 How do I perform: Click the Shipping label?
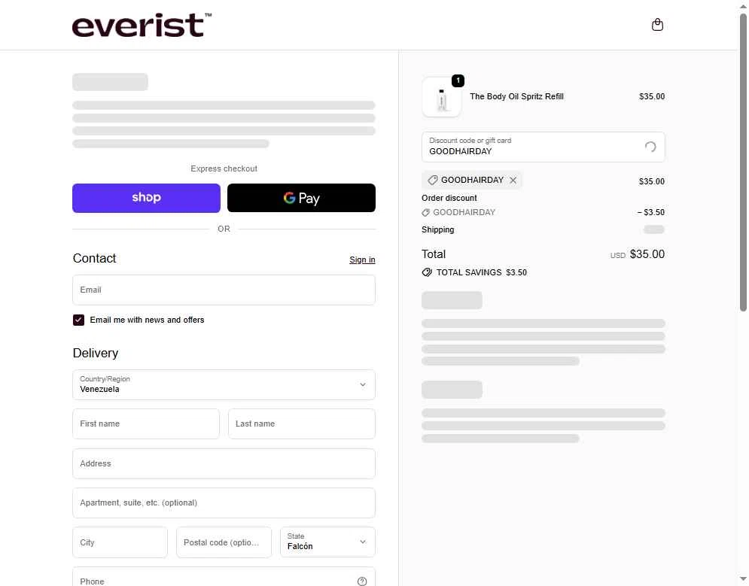[x=437, y=230]
